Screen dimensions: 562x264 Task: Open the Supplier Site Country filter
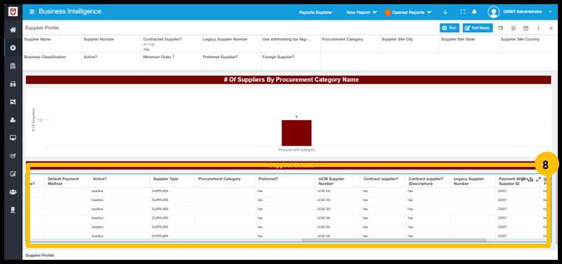tap(528, 44)
